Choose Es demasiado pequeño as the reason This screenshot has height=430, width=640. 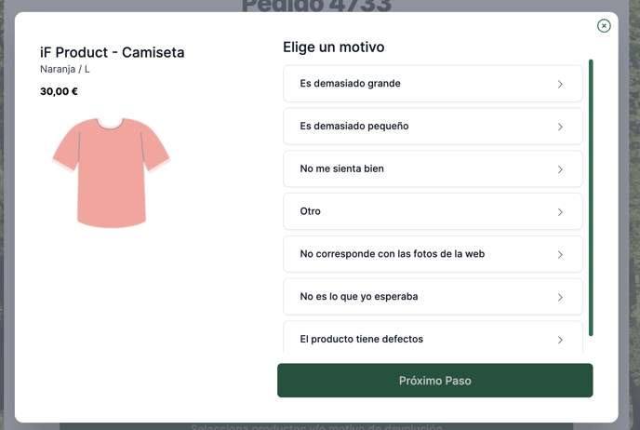click(x=433, y=127)
